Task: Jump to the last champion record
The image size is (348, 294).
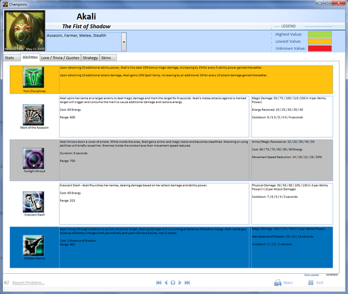Action: pyautogui.click(x=187, y=282)
